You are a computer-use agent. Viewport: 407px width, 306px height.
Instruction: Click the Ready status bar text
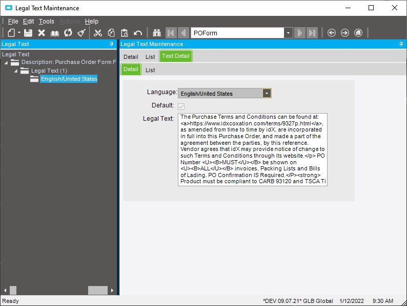10,301
